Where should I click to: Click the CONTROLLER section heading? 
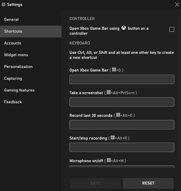[x=82, y=19]
